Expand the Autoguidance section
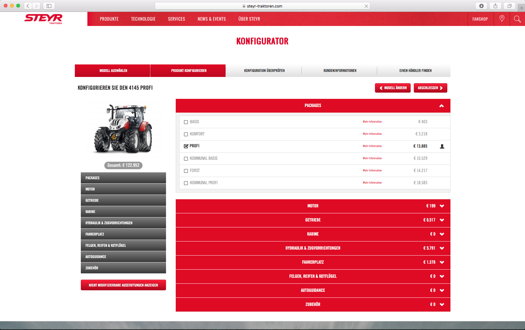Image resolution: width=525 pixels, height=330 pixels. click(313, 290)
